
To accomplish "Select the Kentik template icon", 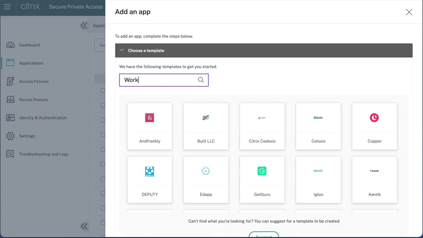I will click(374, 171).
